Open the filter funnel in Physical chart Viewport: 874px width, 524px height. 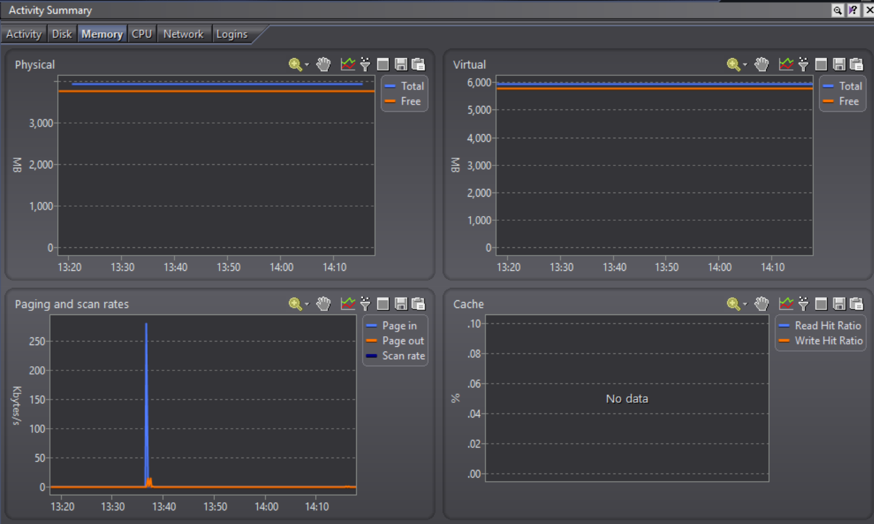[366, 64]
